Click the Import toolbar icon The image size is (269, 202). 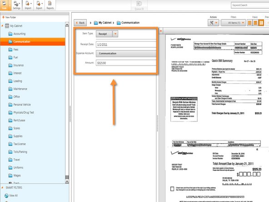28,5
